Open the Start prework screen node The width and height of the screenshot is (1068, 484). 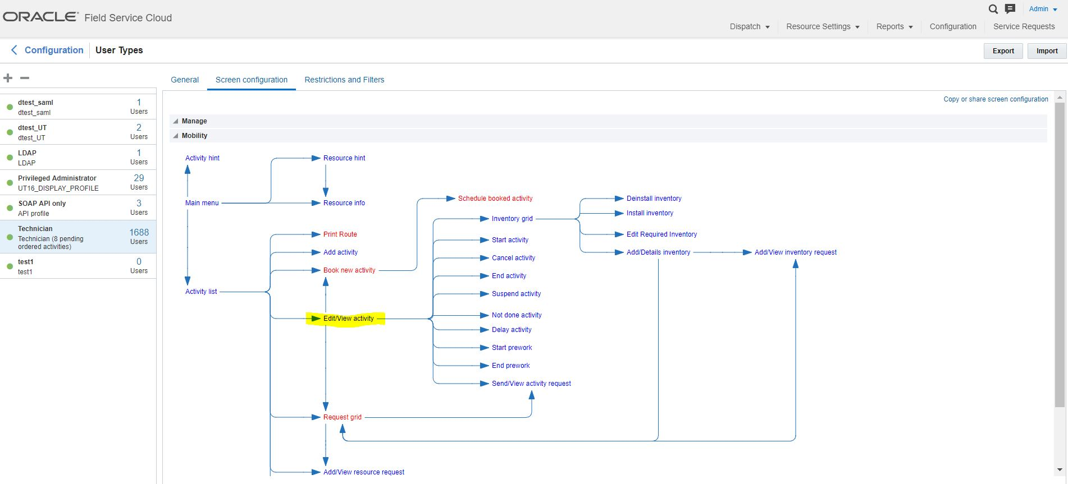(512, 348)
